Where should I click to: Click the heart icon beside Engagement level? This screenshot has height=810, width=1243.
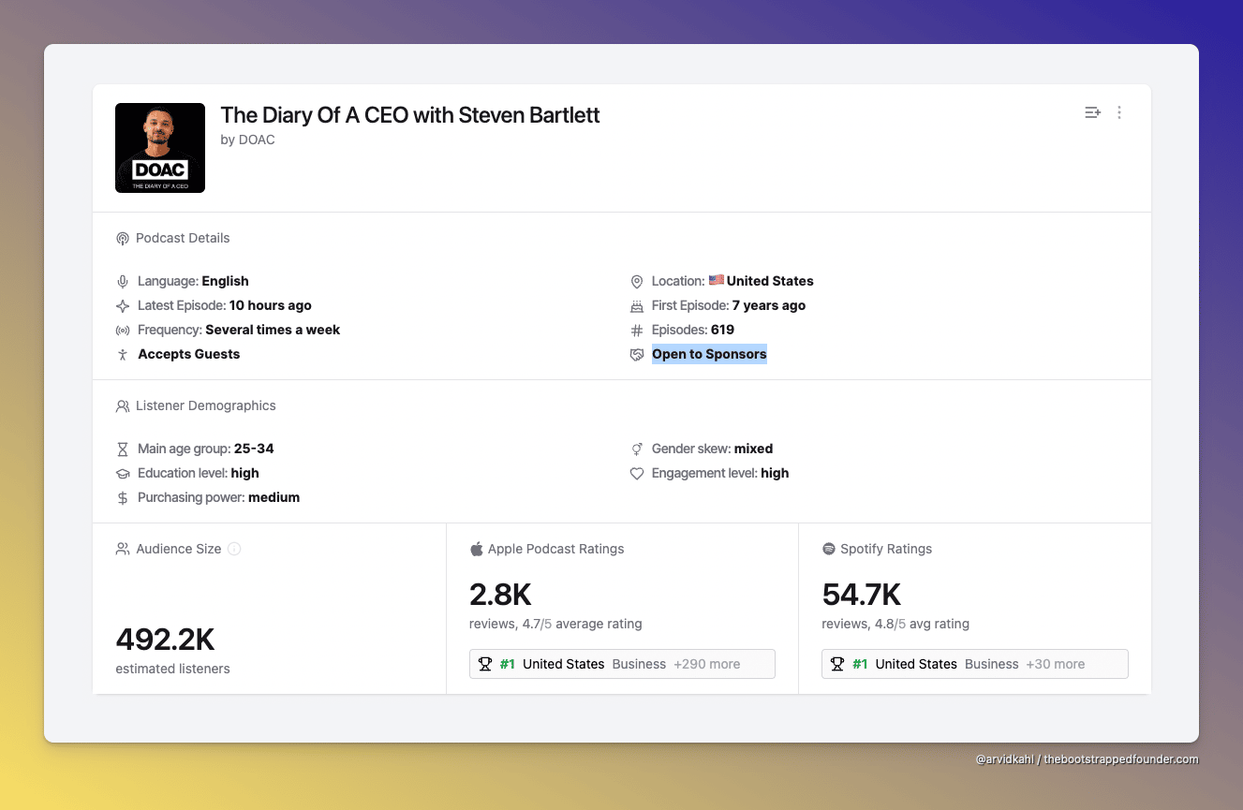[x=637, y=474]
